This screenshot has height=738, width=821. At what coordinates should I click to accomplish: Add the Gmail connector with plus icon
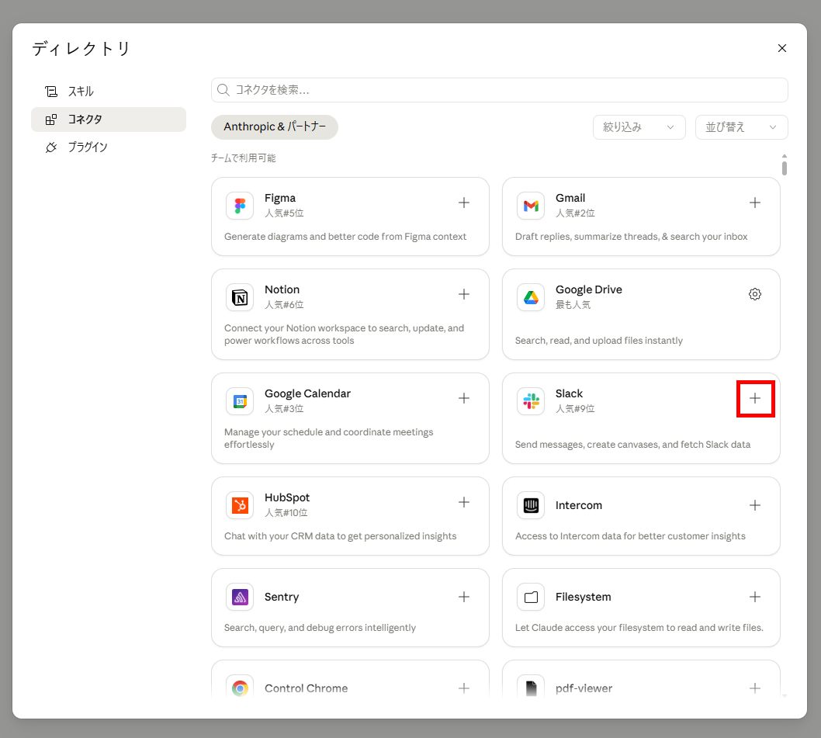click(754, 203)
